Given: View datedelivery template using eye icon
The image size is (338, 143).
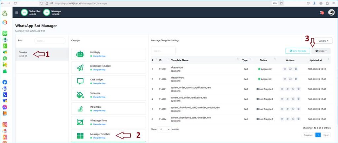Looking at the screenshot, I should [285, 79].
